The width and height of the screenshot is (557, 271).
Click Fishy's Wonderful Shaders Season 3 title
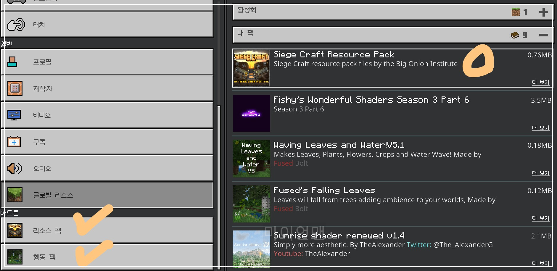[x=371, y=100]
